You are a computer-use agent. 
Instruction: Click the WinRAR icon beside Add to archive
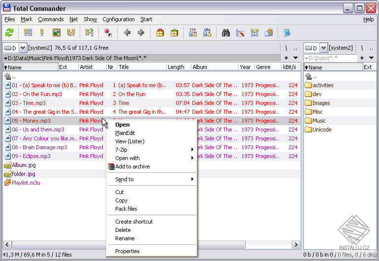111,166
